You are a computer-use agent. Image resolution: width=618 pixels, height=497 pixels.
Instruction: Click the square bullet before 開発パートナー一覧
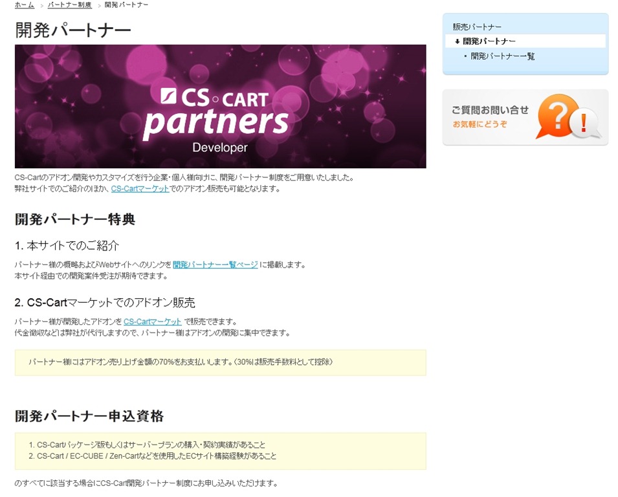[465, 56]
